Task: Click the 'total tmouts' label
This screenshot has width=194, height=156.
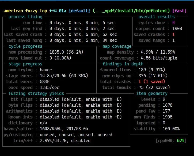Action: [117, 88]
